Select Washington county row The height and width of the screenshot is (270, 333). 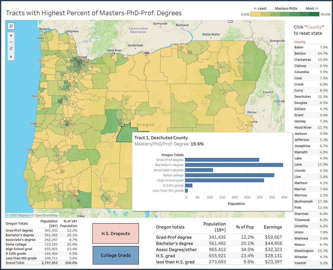pos(311,251)
